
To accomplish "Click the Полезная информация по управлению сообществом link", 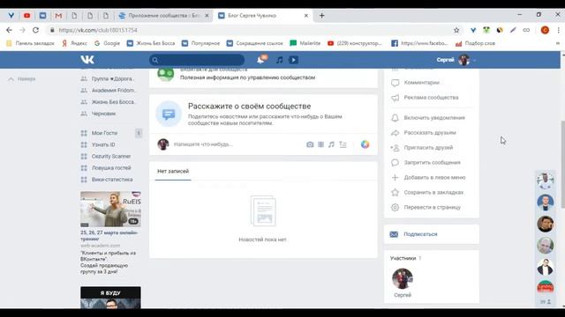I will (247, 77).
